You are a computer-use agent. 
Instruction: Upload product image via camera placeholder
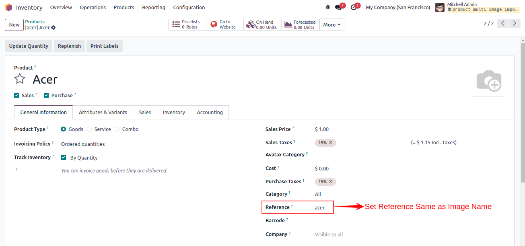489,80
